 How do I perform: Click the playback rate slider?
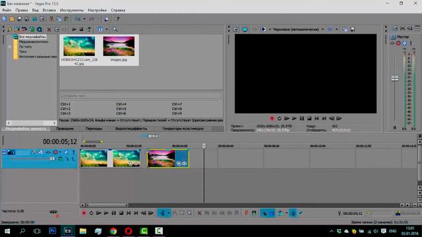point(53,212)
